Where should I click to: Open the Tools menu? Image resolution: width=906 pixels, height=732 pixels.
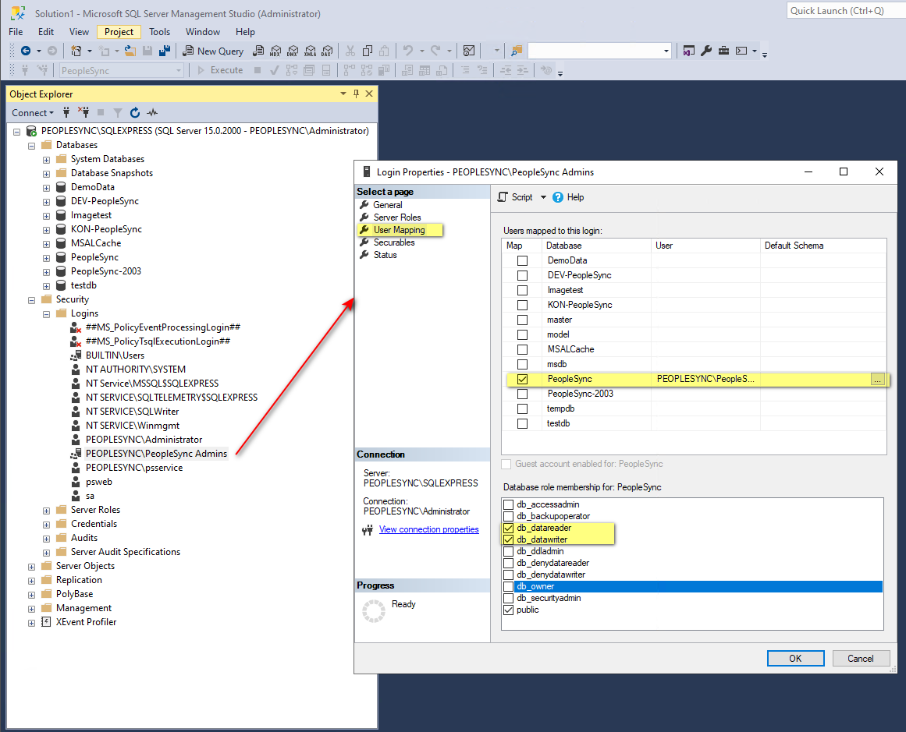[x=159, y=32]
